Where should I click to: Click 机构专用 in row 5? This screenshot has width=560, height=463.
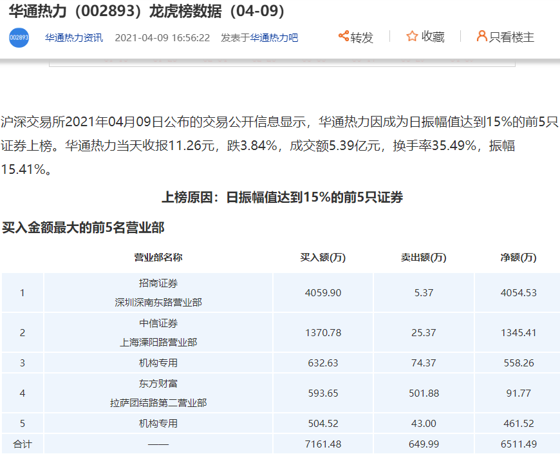(158, 424)
